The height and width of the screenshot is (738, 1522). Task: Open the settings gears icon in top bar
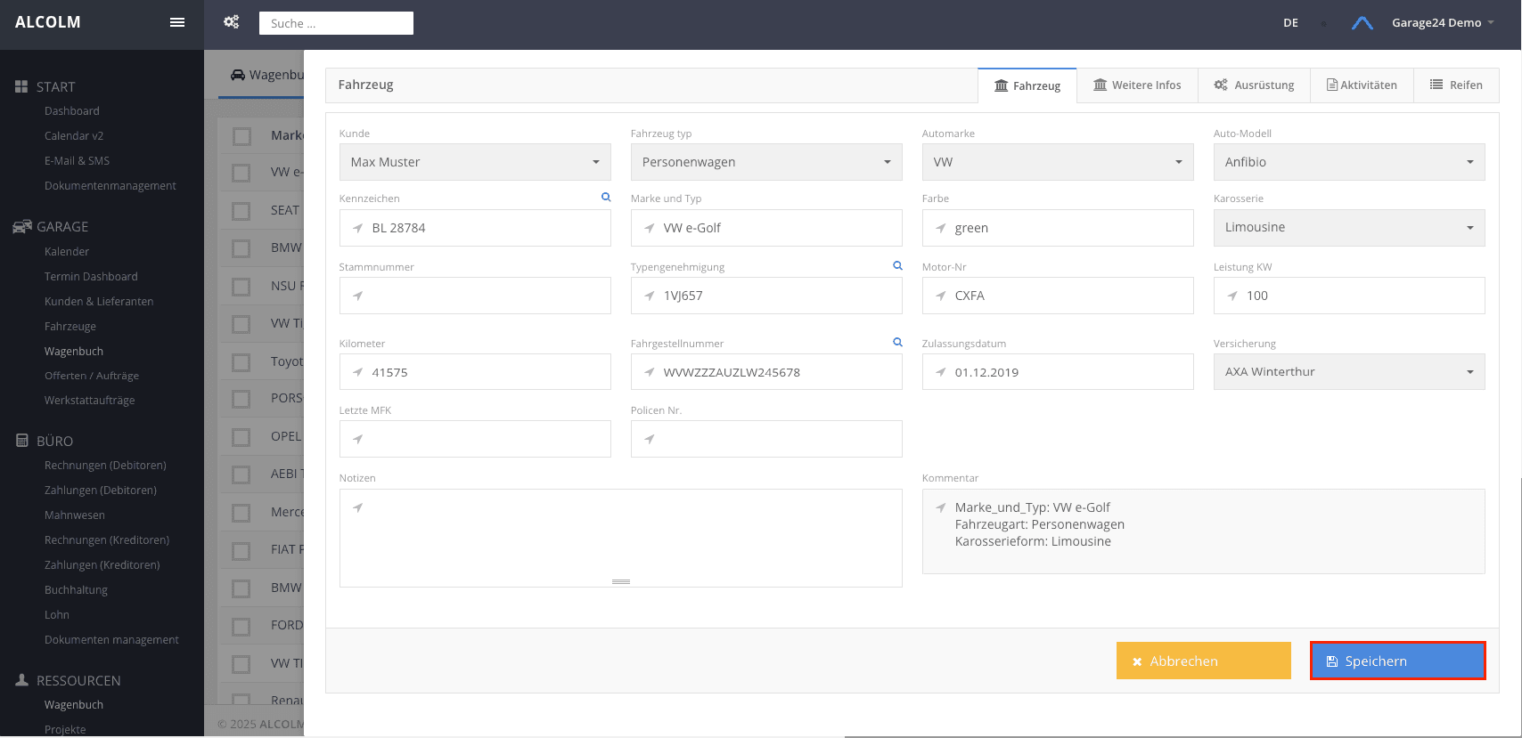click(x=232, y=22)
